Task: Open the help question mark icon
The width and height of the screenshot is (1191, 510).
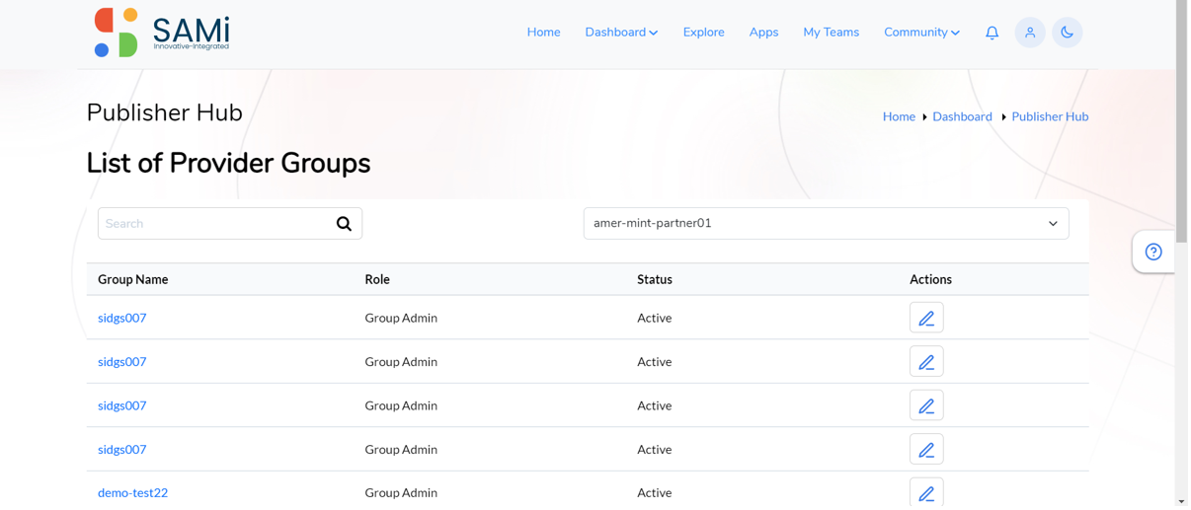Action: pyautogui.click(x=1152, y=252)
